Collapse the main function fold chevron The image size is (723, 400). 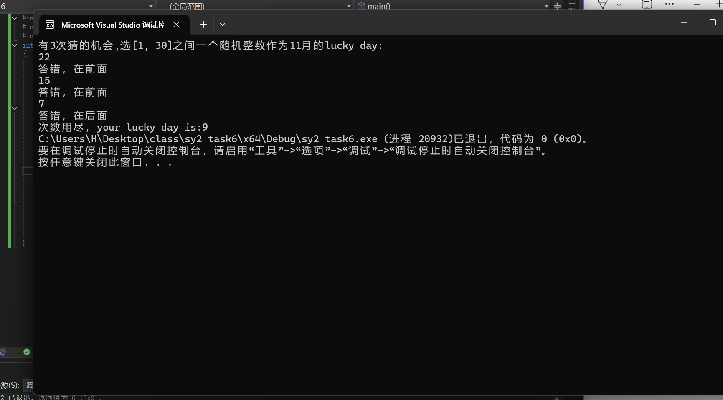tap(15, 45)
